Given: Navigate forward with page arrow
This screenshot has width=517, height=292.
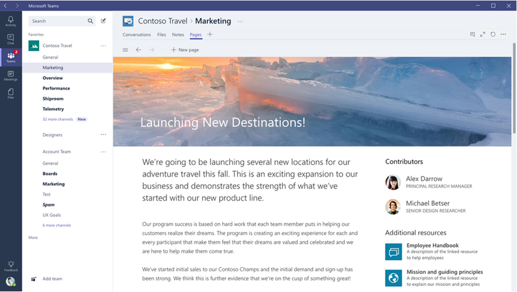Looking at the screenshot, I should pos(152,50).
